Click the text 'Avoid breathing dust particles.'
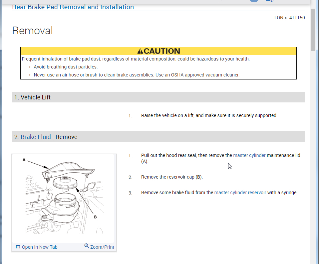This screenshot has height=264, width=319. point(66,67)
